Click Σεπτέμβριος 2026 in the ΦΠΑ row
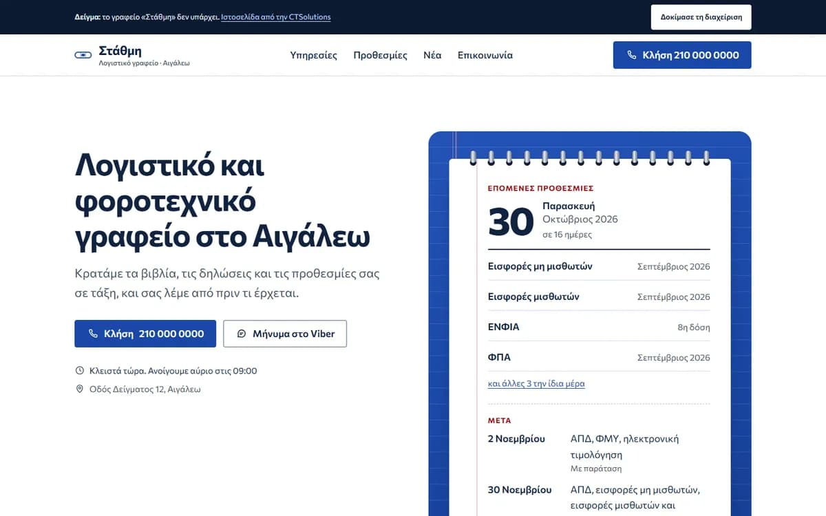This screenshot has width=826, height=516. pyautogui.click(x=674, y=358)
